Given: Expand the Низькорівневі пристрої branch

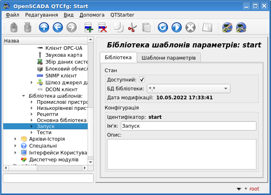Looking at the screenshot, I should pyautogui.click(x=32, y=108).
